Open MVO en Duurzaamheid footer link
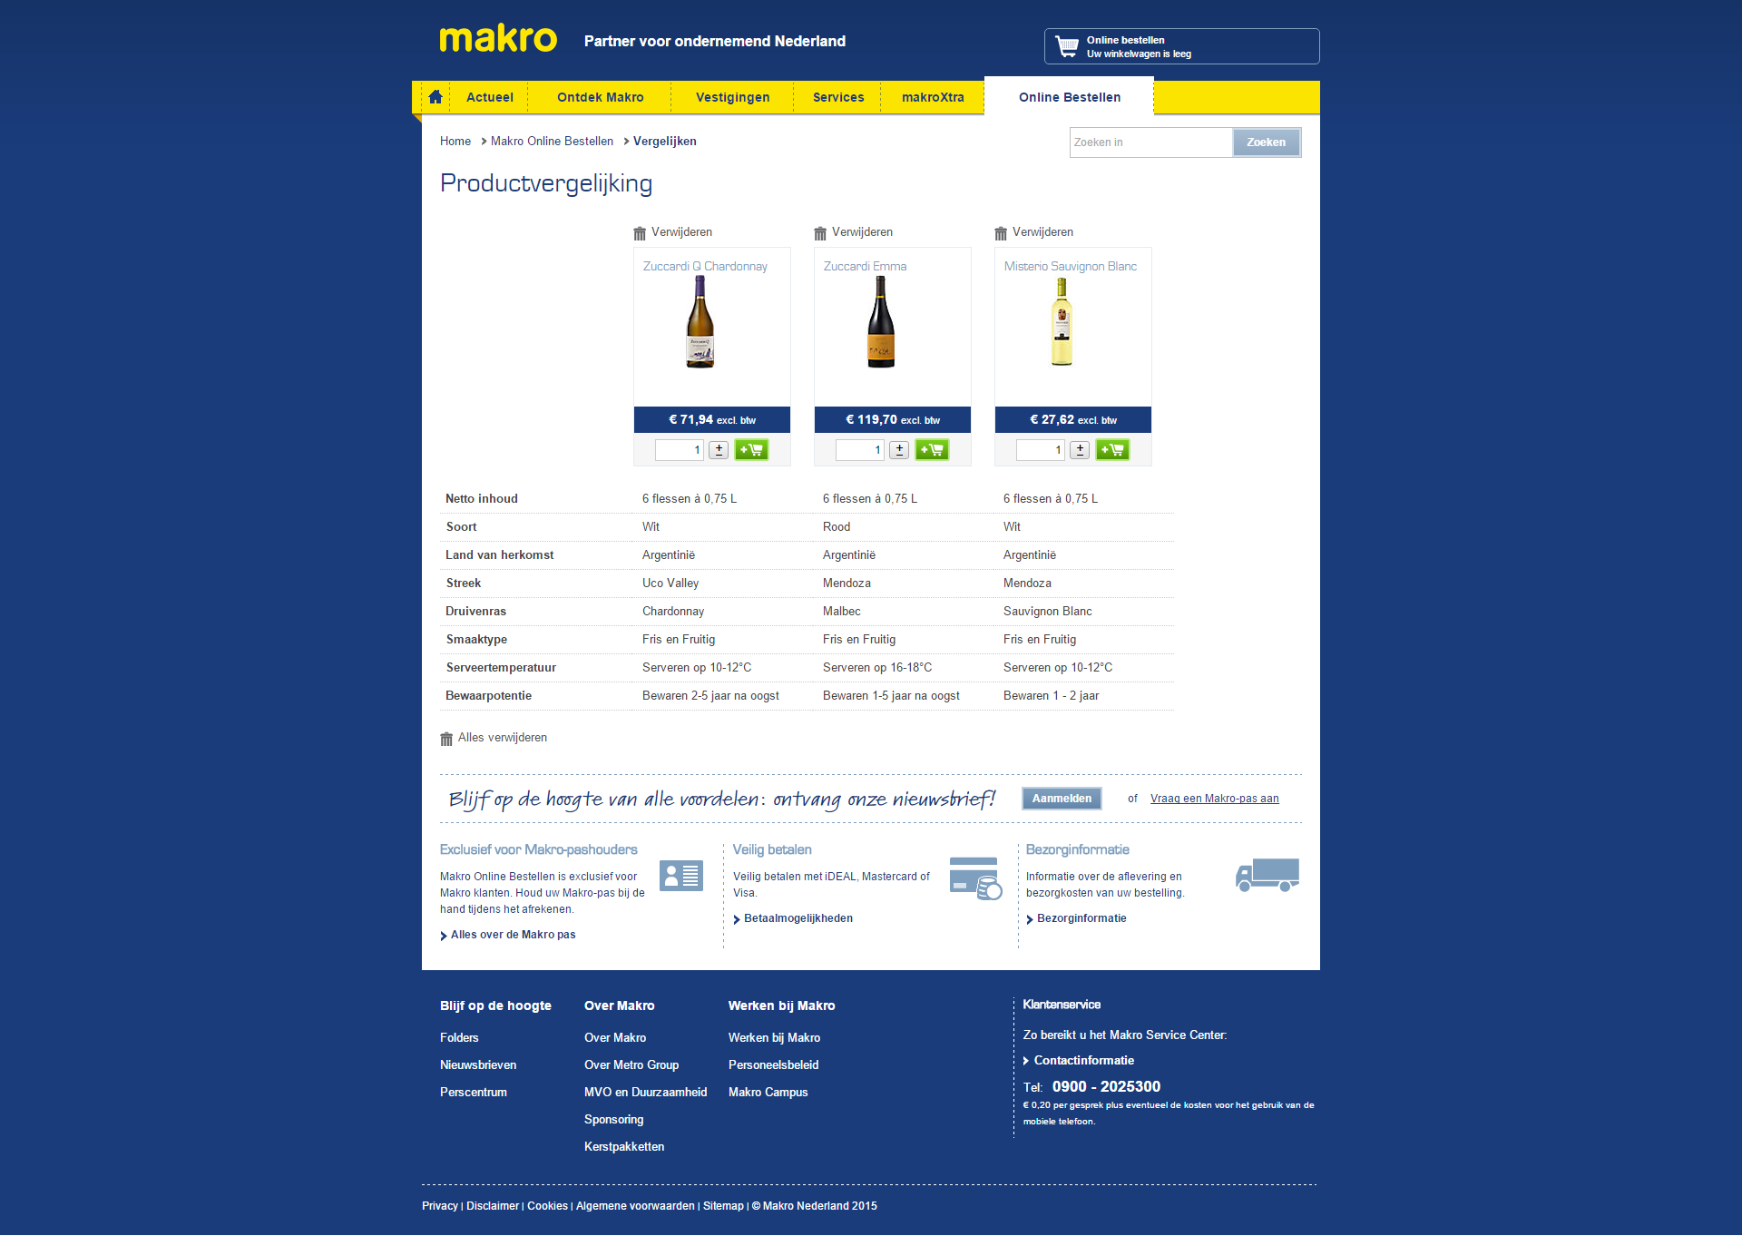Viewport: 1742px width, 1236px height. click(645, 1093)
